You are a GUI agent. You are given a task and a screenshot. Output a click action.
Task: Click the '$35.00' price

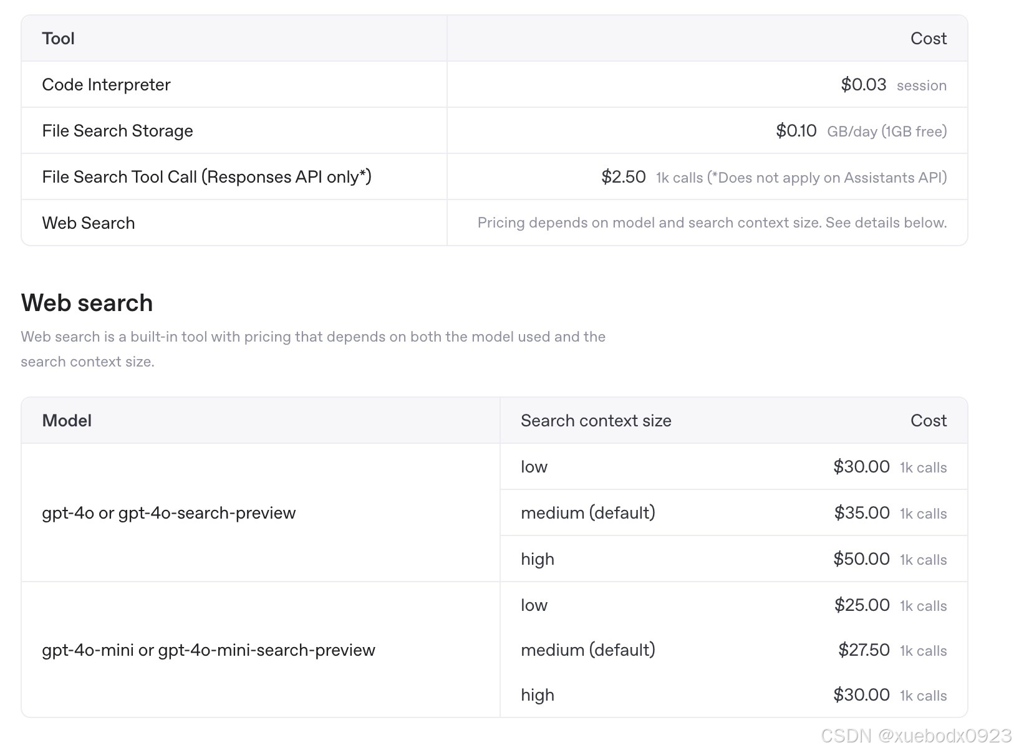[x=862, y=512]
